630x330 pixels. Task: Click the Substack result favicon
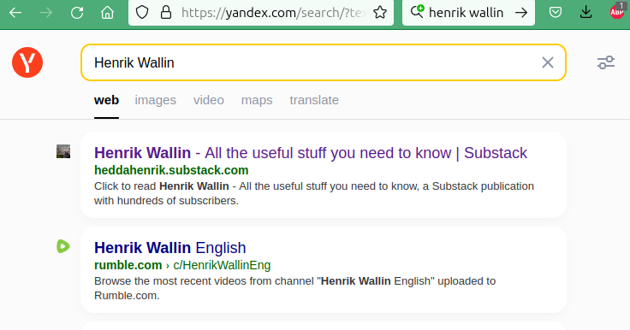[x=63, y=151]
